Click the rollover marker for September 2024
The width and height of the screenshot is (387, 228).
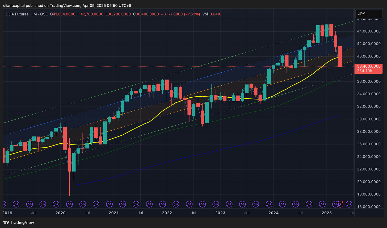tap(309, 204)
